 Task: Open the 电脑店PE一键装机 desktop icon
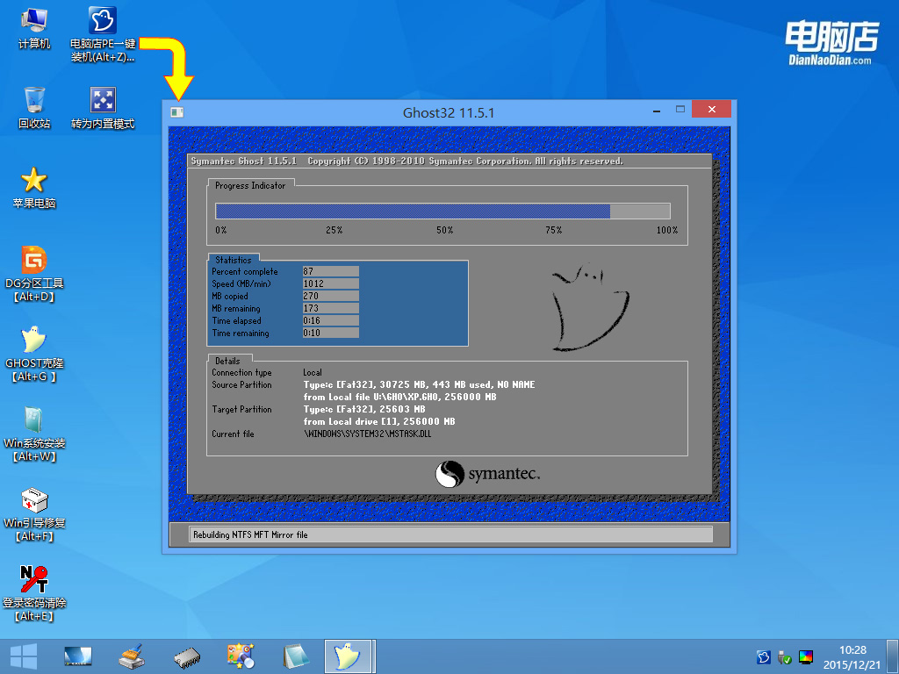(x=103, y=34)
